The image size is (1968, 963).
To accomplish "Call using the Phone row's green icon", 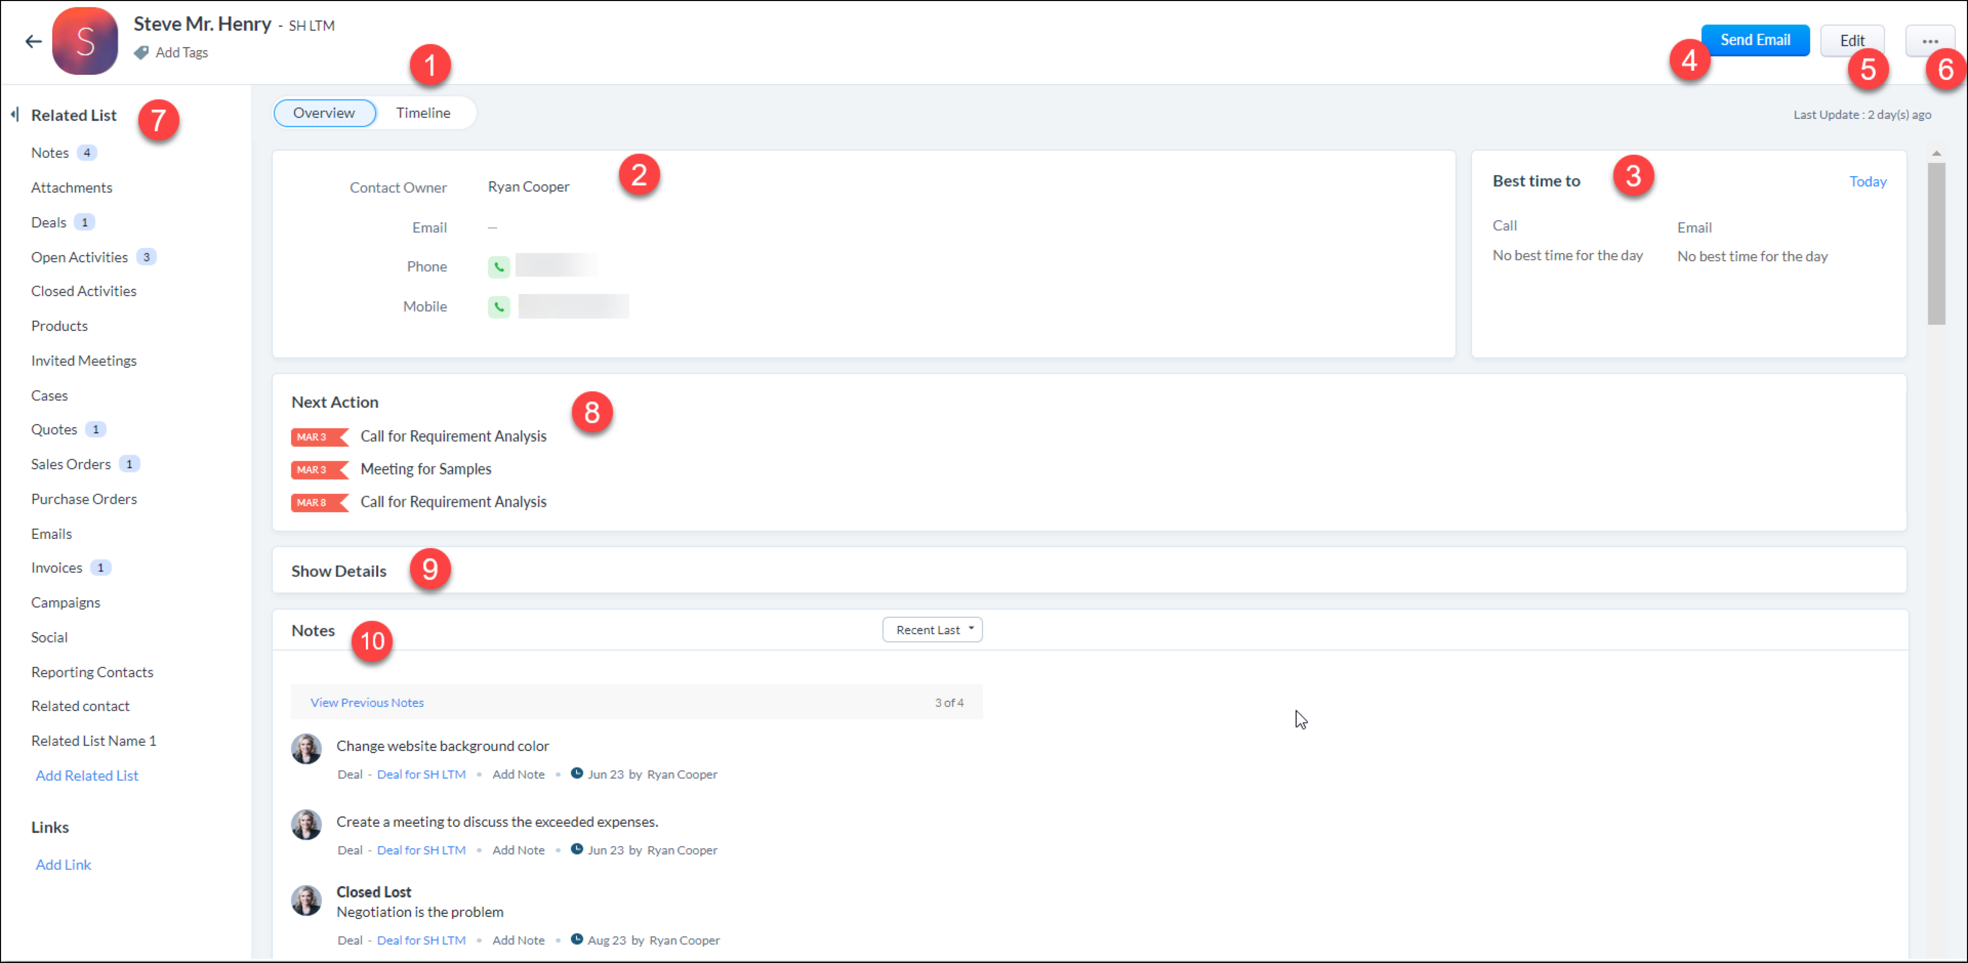I will pyautogui.click(x=498, y=267).
